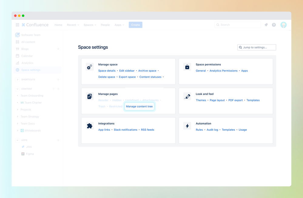Screen dimensions: 303x198
Task: Open the app switcher grid icon
Action: (x=17, y=25)
